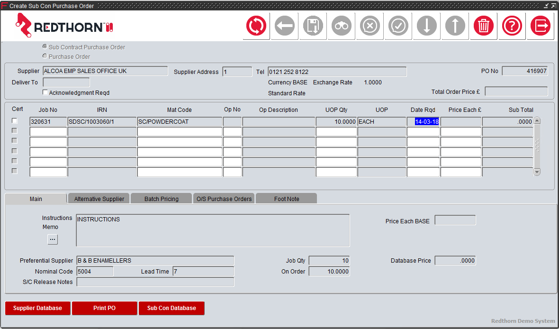Open help via the question mark icon
The width and height of the screenshot is (559, 329).
(x=512, y=26)
